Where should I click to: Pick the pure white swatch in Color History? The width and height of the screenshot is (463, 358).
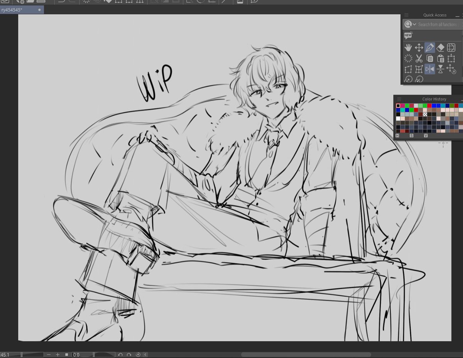[x=398, y=118]
